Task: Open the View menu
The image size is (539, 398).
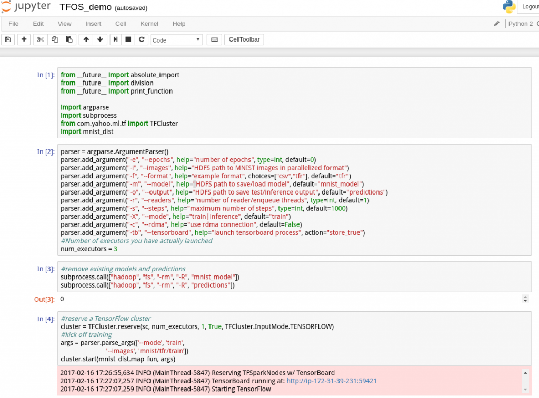Action: [65, 24]
